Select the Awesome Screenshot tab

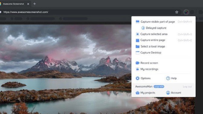(x=13, y=4)
